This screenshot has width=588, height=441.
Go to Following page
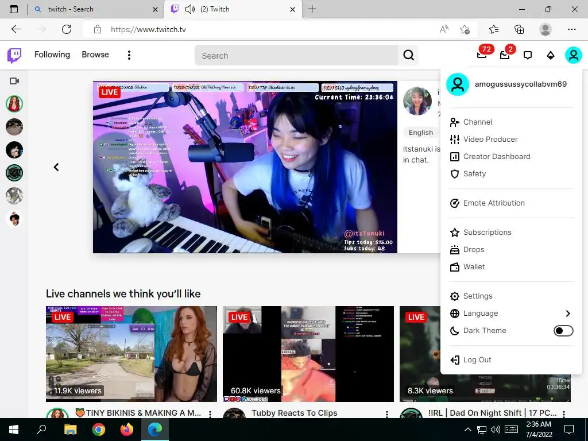coord(52,55)
